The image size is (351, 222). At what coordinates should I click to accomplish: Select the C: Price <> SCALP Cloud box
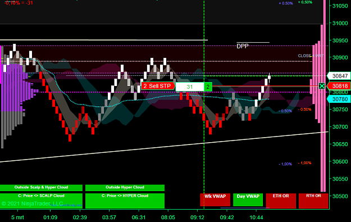point(41,201)
